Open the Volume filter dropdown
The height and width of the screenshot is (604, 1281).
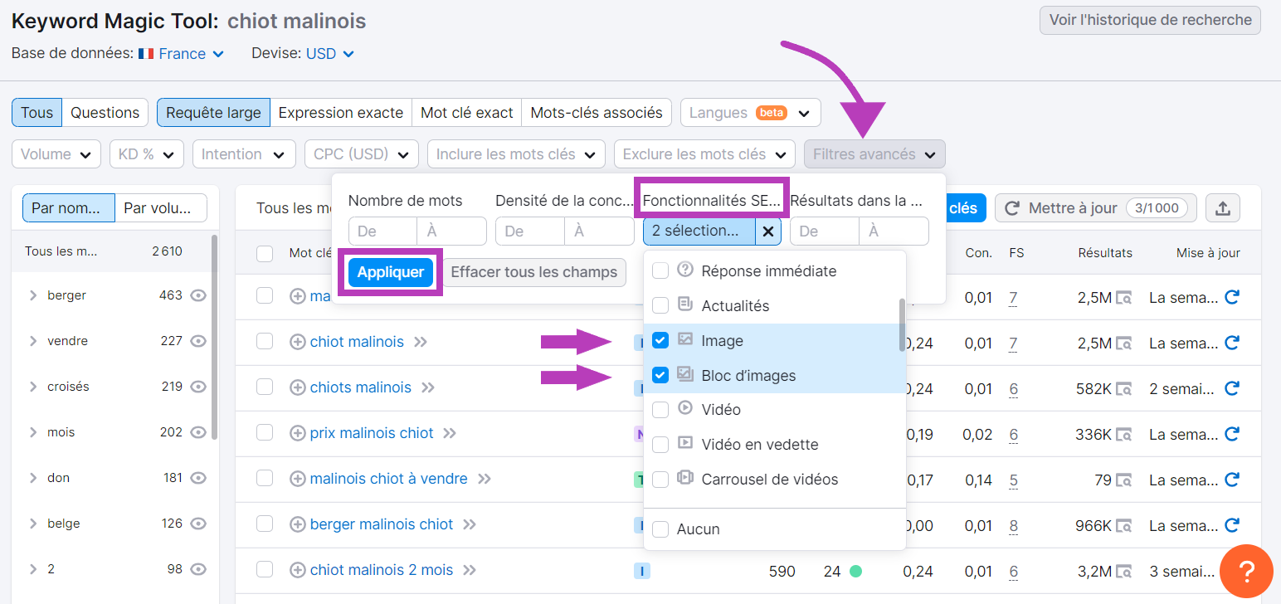(x=56, y=153)
